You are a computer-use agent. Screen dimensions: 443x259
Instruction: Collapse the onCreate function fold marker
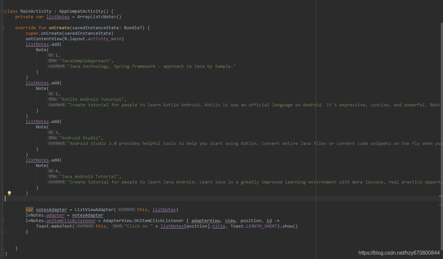point(3,28)
